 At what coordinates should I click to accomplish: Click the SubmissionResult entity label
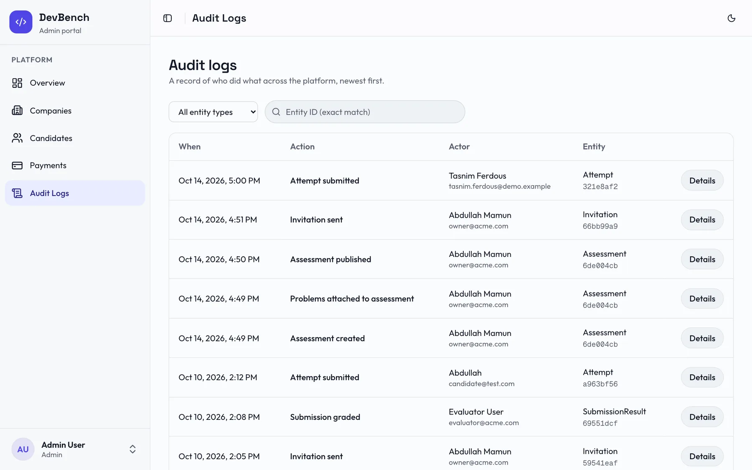click(x=614, y=412)
